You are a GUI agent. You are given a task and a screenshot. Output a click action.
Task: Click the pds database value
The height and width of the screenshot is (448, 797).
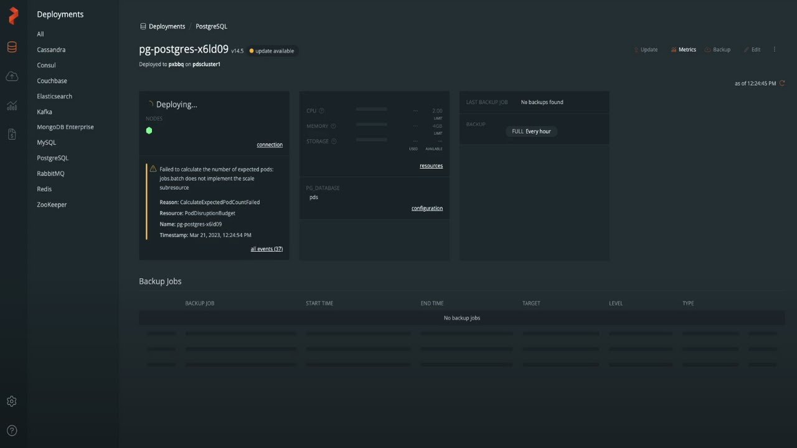[314, 197]
